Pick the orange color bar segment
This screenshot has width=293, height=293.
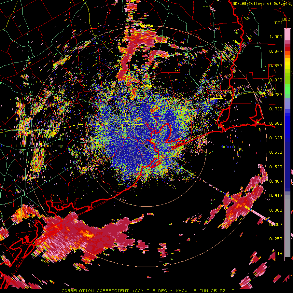287,56
